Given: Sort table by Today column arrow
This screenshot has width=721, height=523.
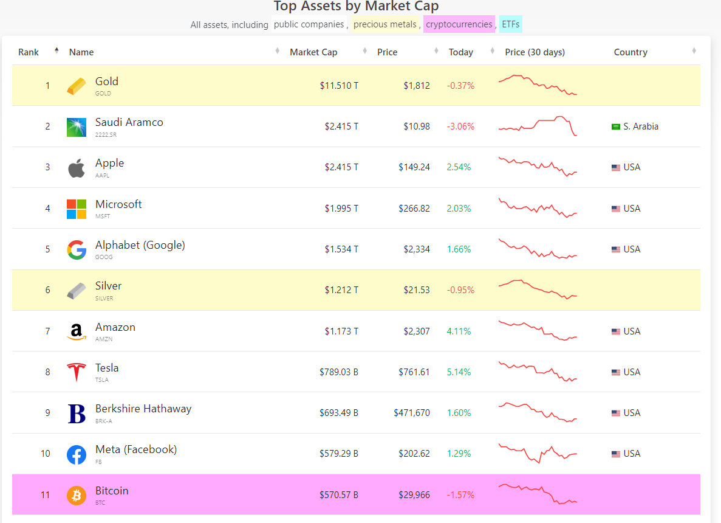Looking at the screenshot, I should pyautogui.click(x=493, y=50).
